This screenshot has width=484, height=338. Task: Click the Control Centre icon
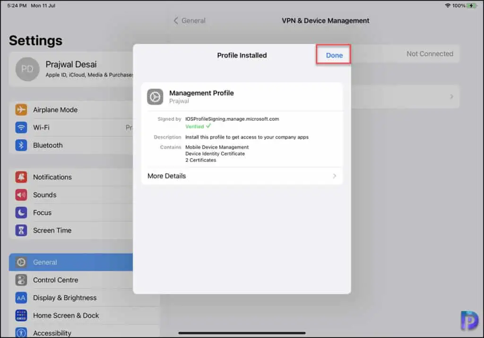[x=21, y=280]
